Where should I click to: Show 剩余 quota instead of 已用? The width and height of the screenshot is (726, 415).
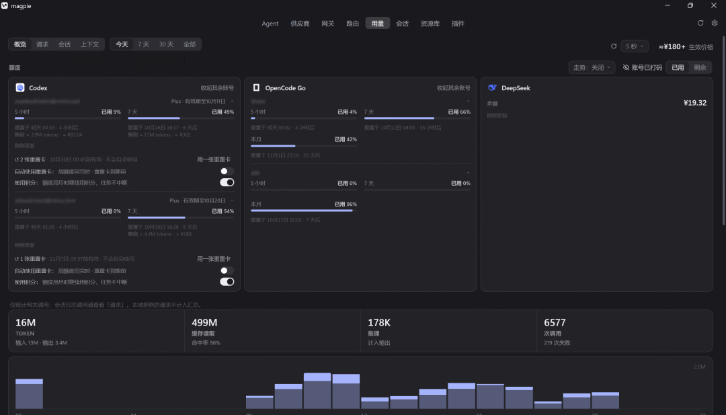pos(700,68)
